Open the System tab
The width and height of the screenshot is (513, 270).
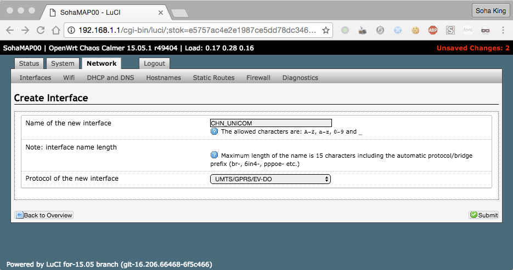(x=63, y=64)
